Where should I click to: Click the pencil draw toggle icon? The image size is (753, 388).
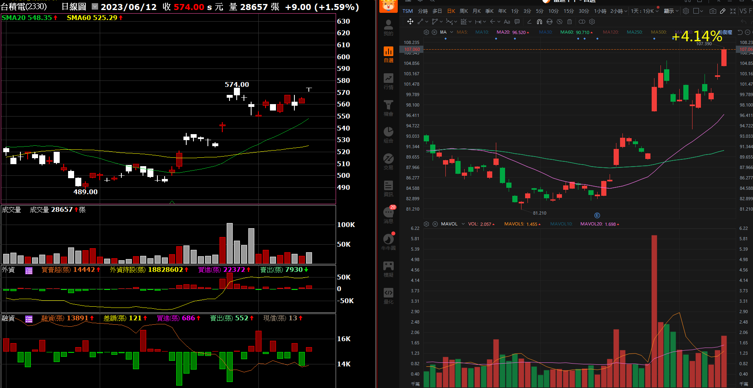723,11
